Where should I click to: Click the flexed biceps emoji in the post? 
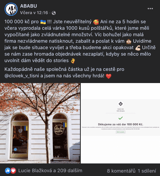click(138, 48)
